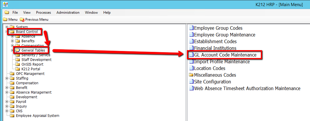Screen dimensions: 310x121
Task: Expand the Payroll tree node
Action: (x=7, y=102)
